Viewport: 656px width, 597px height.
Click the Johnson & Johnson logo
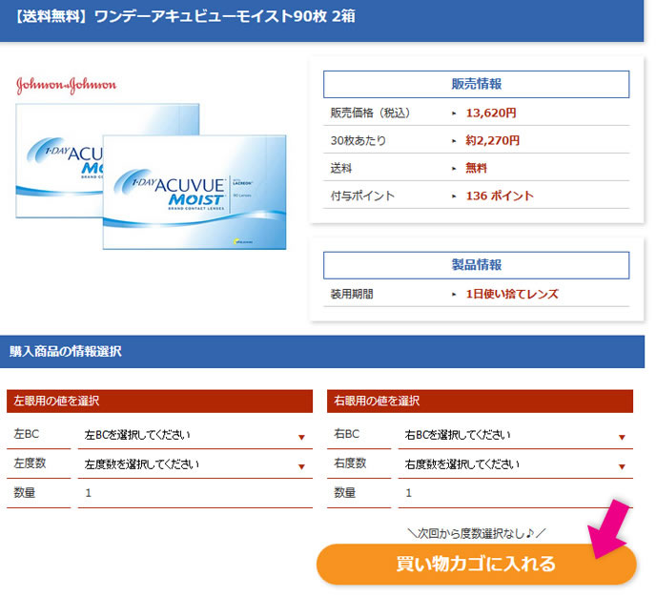[x=66, y=85]
